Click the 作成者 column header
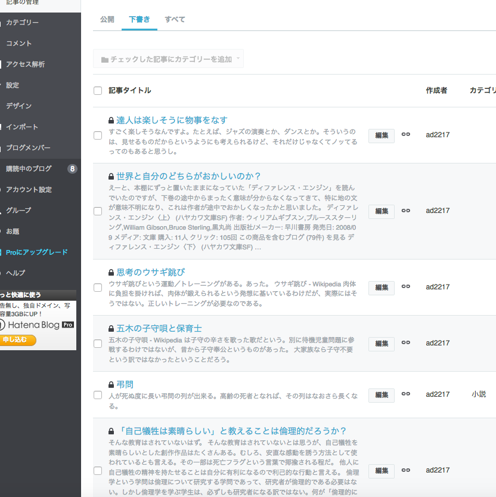This screenshot has height=497, width=496. [x=436, y=91]
